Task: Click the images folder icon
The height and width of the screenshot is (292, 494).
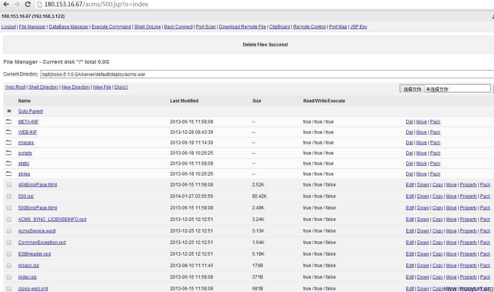Action: click(x=9, y=142)
